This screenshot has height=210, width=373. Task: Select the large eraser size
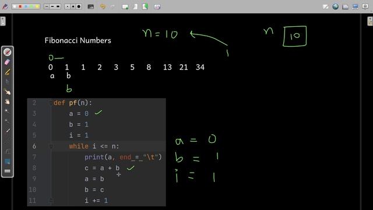click(x=79, y=6)
